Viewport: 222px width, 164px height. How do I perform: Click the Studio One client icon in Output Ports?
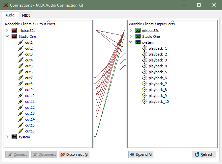coord(14,36)
